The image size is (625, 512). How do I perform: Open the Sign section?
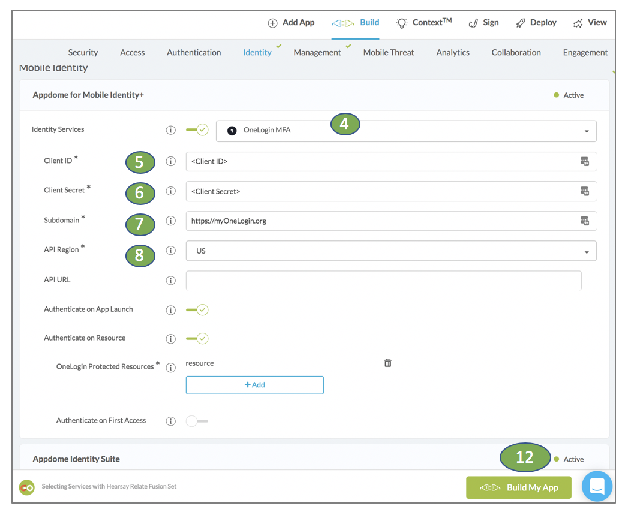[483, 23]
